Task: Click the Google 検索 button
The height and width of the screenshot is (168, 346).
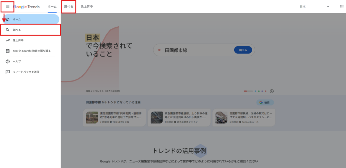Action: pos(265,102)
